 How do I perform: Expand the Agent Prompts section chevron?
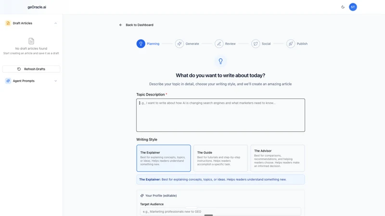[55, 81]
